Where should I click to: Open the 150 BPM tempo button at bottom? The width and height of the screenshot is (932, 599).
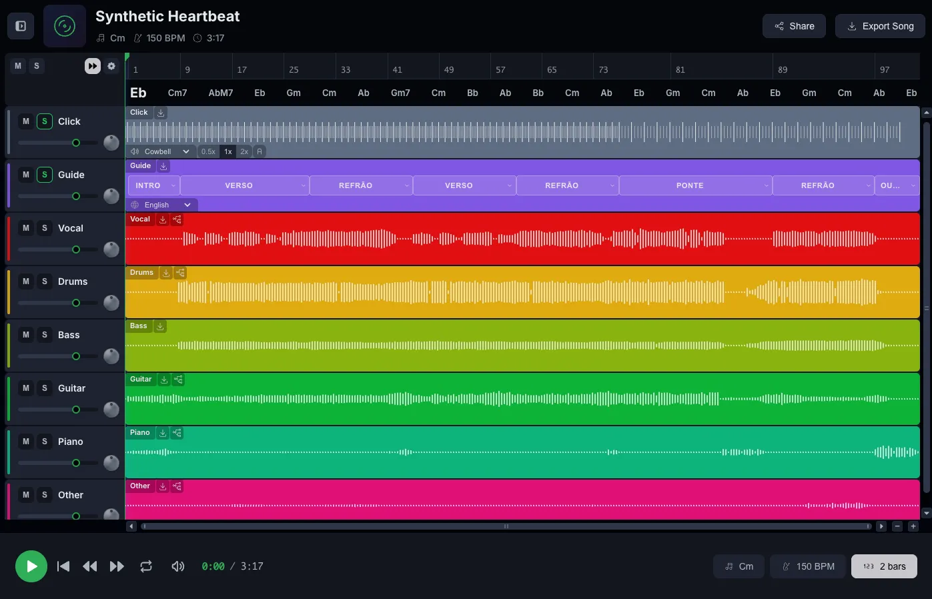[807, 566]
